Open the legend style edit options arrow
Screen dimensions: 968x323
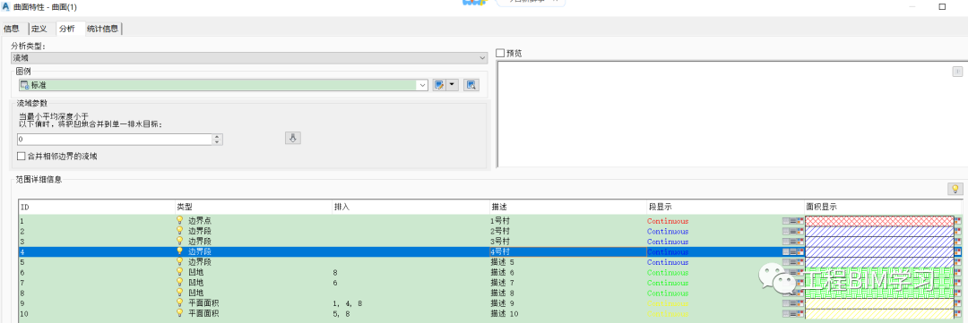(x=453, y=85)
